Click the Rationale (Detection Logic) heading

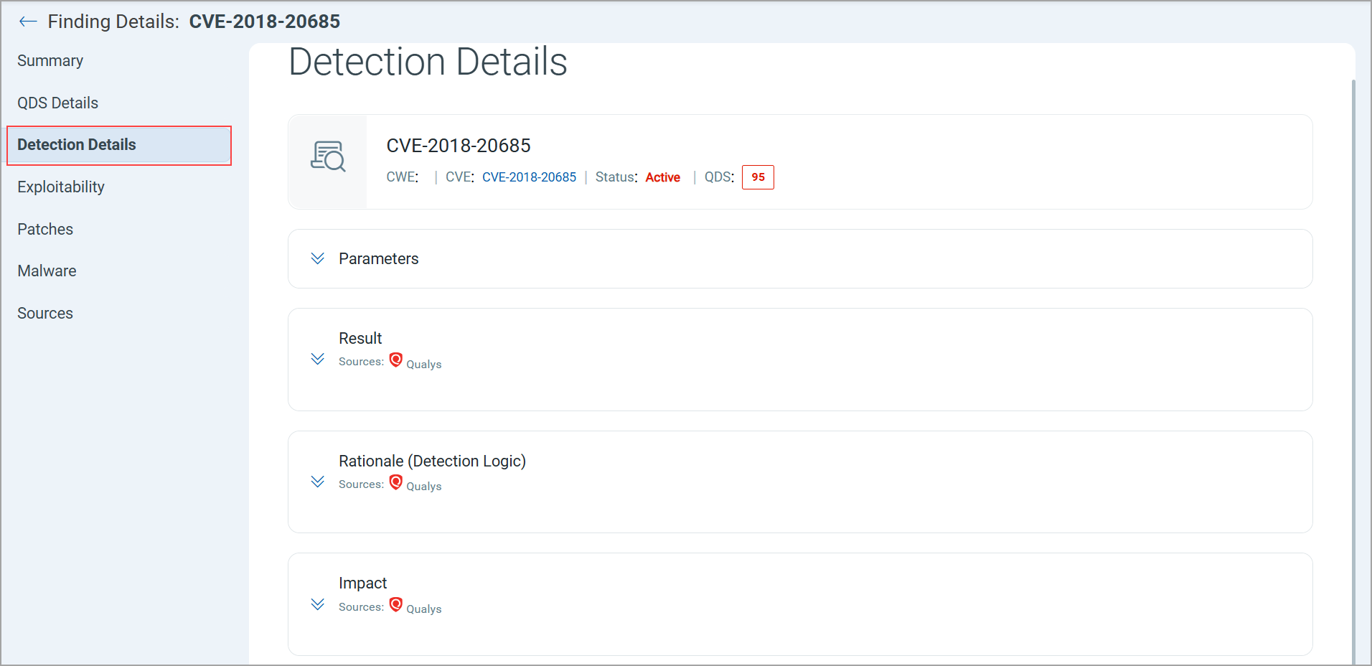[433, 461]
